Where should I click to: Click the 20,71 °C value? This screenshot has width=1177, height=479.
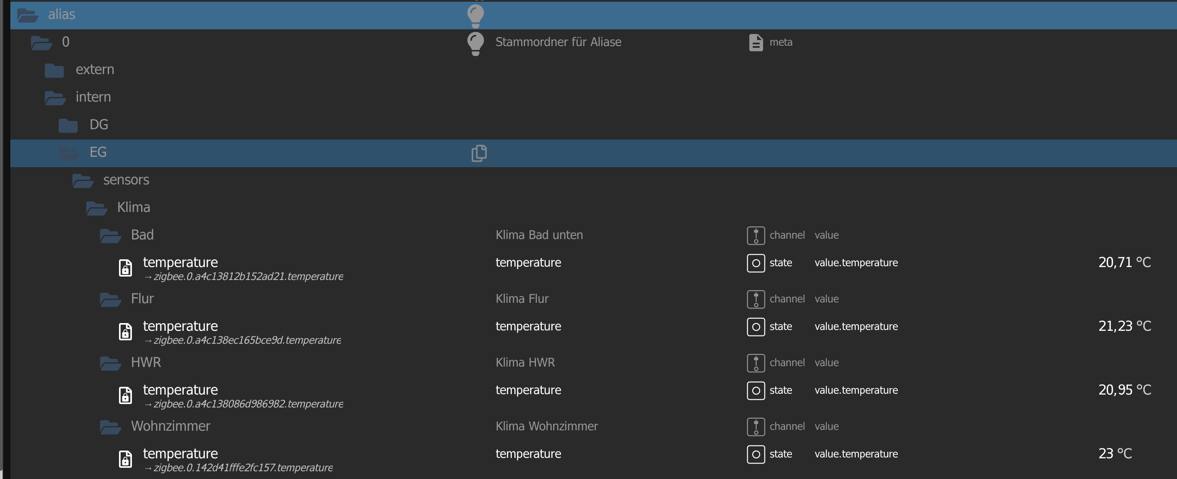[1124, 263]
